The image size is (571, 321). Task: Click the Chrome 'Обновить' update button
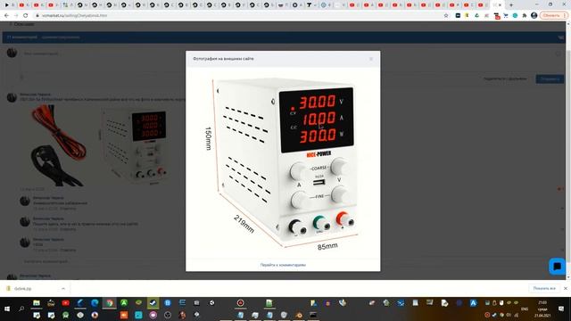tap(553, 16)
